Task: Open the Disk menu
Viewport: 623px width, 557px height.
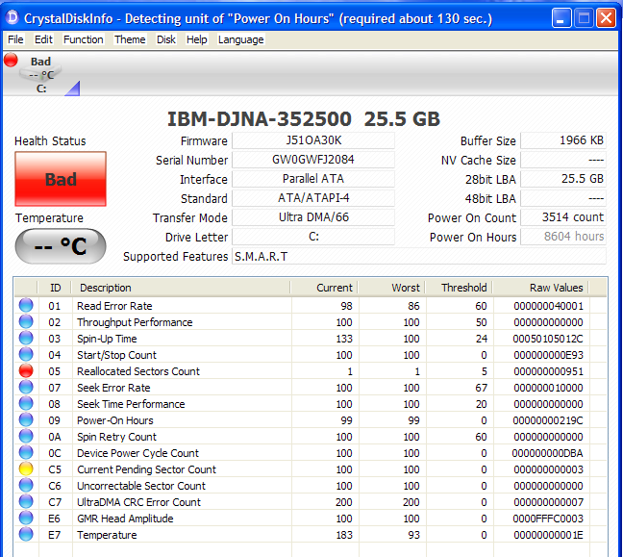Action: pyautogui.click(x=166, y=39)
